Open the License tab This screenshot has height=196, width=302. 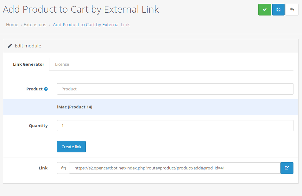(x=62, y=64)
